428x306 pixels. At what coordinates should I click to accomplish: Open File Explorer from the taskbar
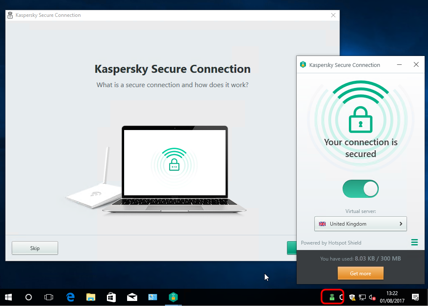90,297
